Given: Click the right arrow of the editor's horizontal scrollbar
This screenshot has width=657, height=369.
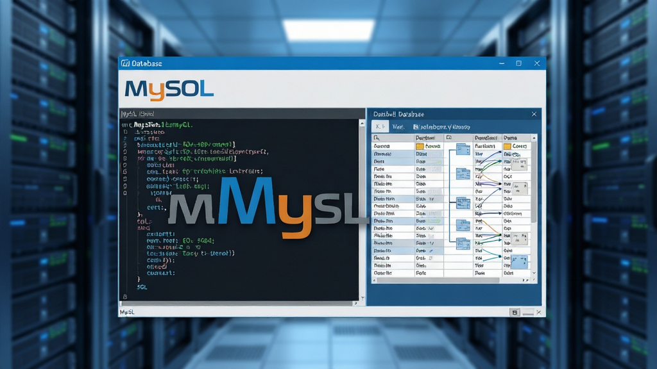Looking at the screenshot, I should (355, 303).
